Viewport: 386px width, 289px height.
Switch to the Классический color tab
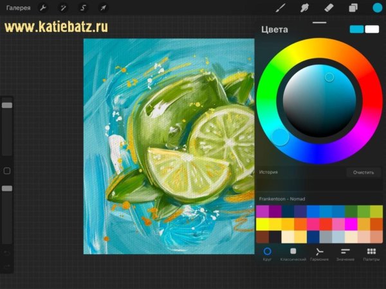[x=293, y=254]
